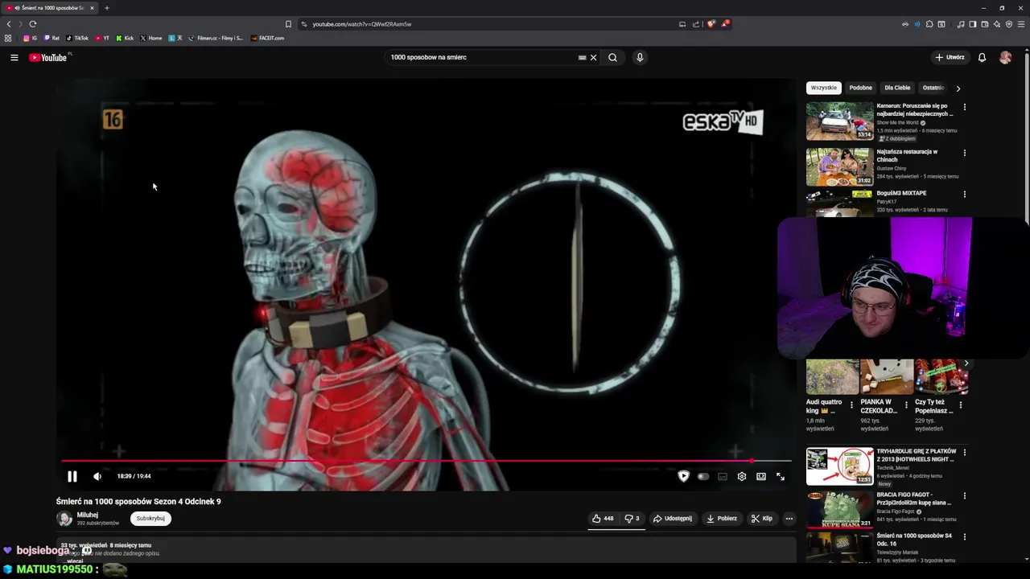Open BRACIA FIGO FAGOT video thumbnail
This screenshot has height=579, width=1030.
click(x=839, y=508)
